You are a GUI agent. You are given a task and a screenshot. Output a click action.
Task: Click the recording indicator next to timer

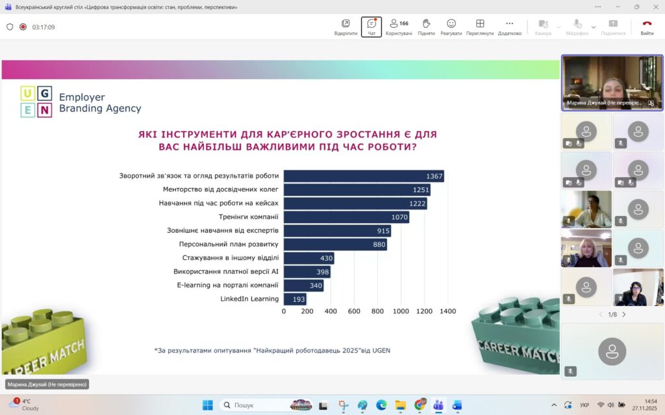(23, 27)
